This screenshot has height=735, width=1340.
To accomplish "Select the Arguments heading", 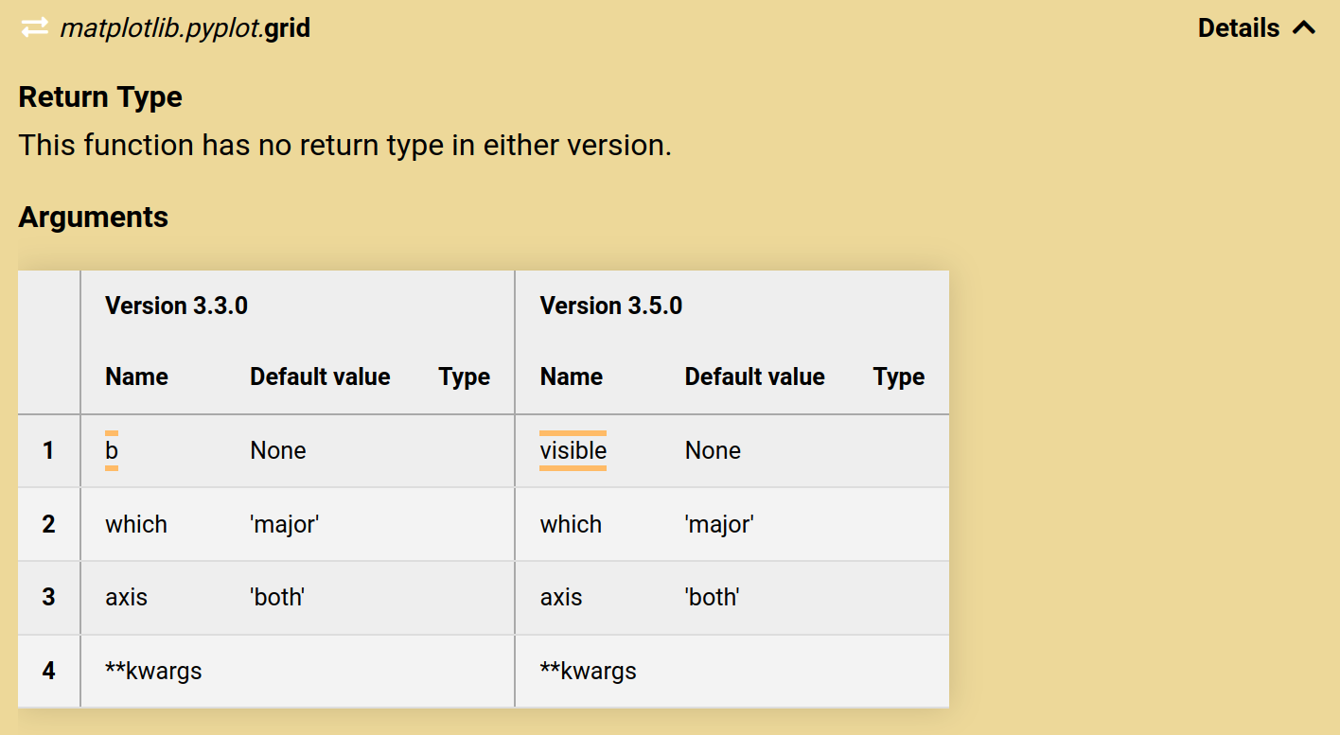I will (94, 218).
